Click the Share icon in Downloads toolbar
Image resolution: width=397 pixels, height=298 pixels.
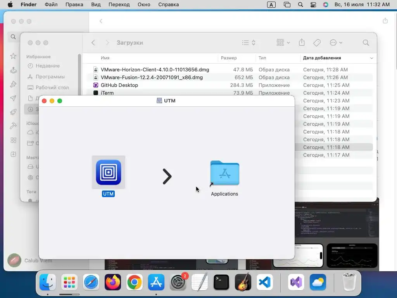point(302,42)
